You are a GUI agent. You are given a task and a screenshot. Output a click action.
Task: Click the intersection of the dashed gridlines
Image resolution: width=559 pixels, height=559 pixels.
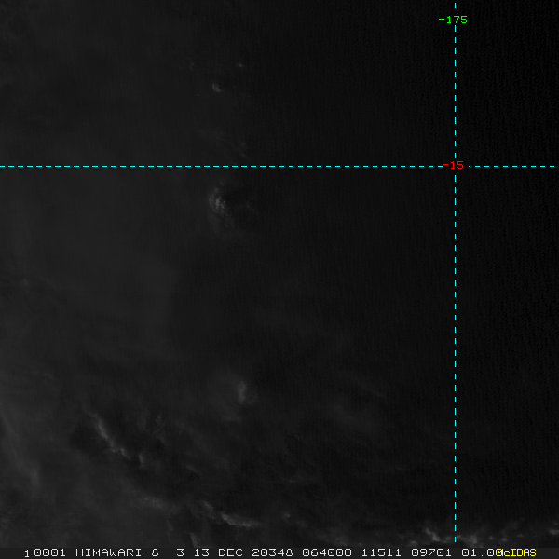[455, 166]
